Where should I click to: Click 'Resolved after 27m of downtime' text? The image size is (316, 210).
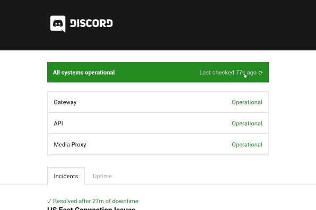coord(95,201)
